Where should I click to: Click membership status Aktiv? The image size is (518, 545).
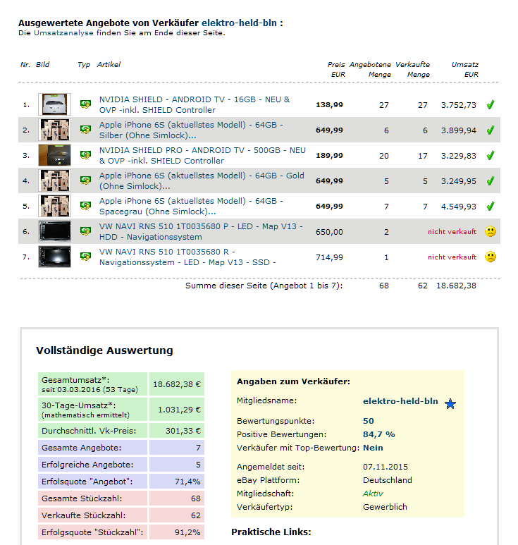[x=373, y=494]
